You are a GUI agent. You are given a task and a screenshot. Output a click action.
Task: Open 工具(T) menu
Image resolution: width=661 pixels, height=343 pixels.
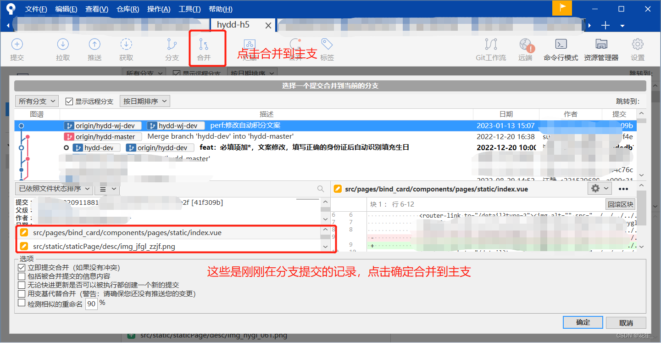pyautogui.click(x=189, y=9)
